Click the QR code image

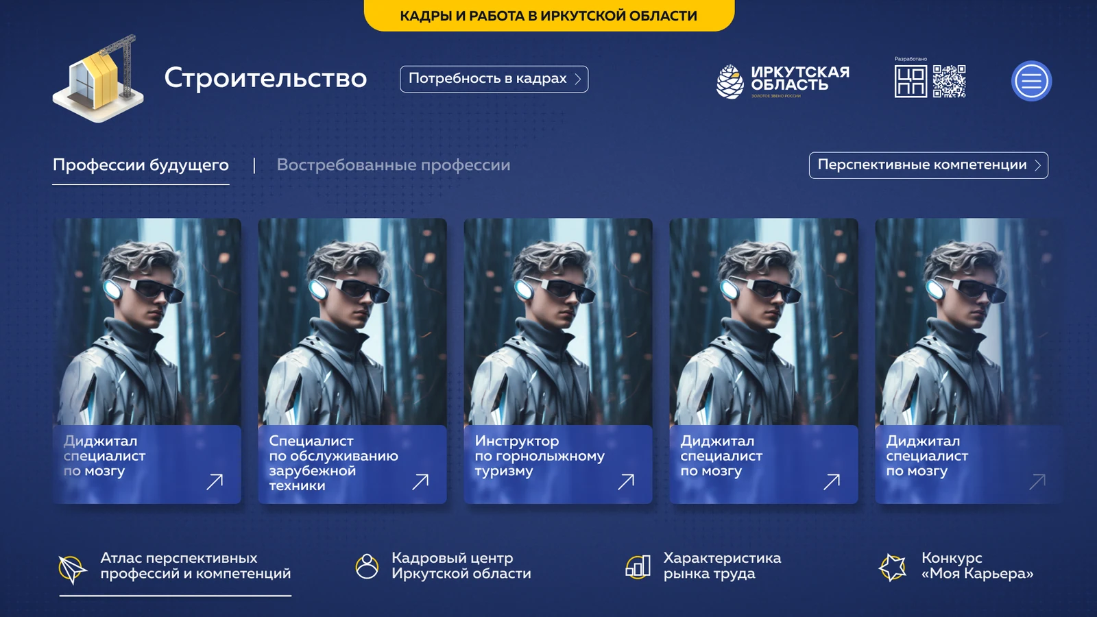950,82
